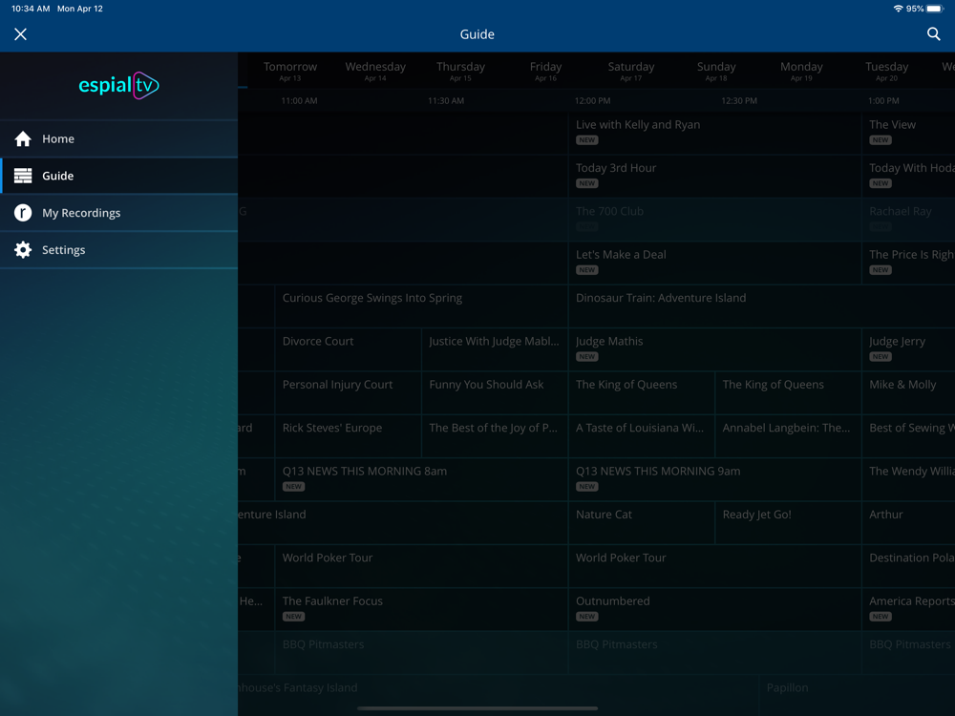This screenshot has height=716, width=955.
Task: Open Settings menu entry
Action: click(118, 249)
